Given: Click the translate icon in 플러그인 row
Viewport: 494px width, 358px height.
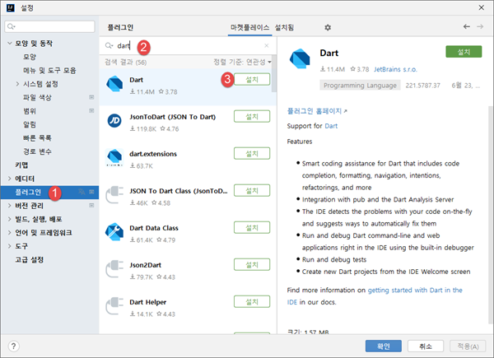Looking at the screenshot, I should [82, 192].
